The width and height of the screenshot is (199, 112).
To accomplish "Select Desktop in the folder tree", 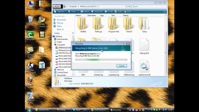I will click(59, 36).
